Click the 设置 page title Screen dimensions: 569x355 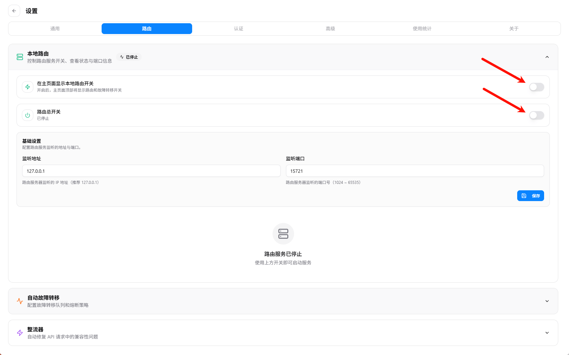[x=32, y=11]
